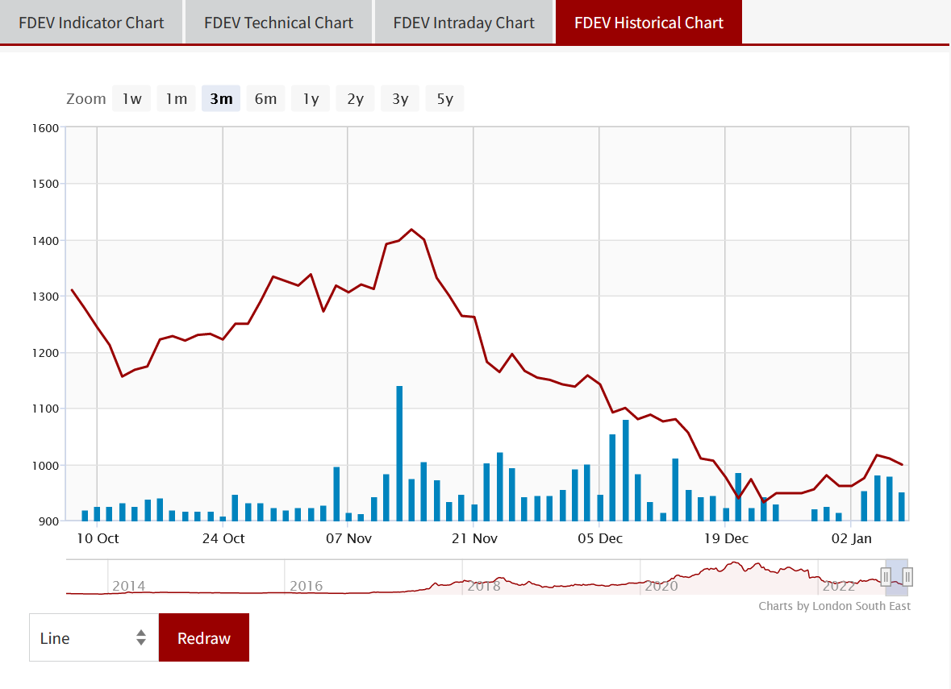Click 2016 in the navigator timeline
This screenshot has height=689, width=951.
click(307, 586)
